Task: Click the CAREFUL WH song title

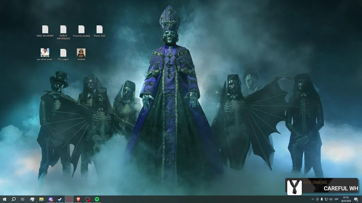Action: click(341, 189)
